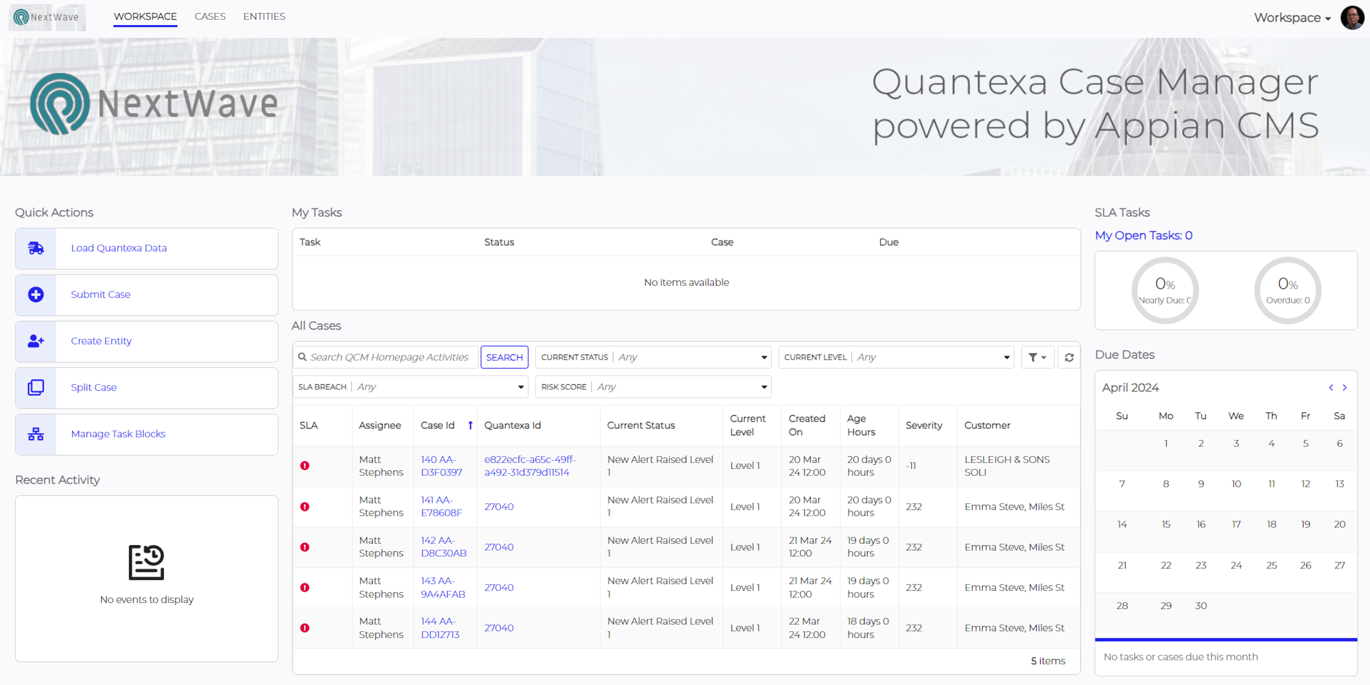1370x685 pixels.
Task: Click the Load Quantexa Data truck icon
Action: pyautogui.click(x=36, y=248)
